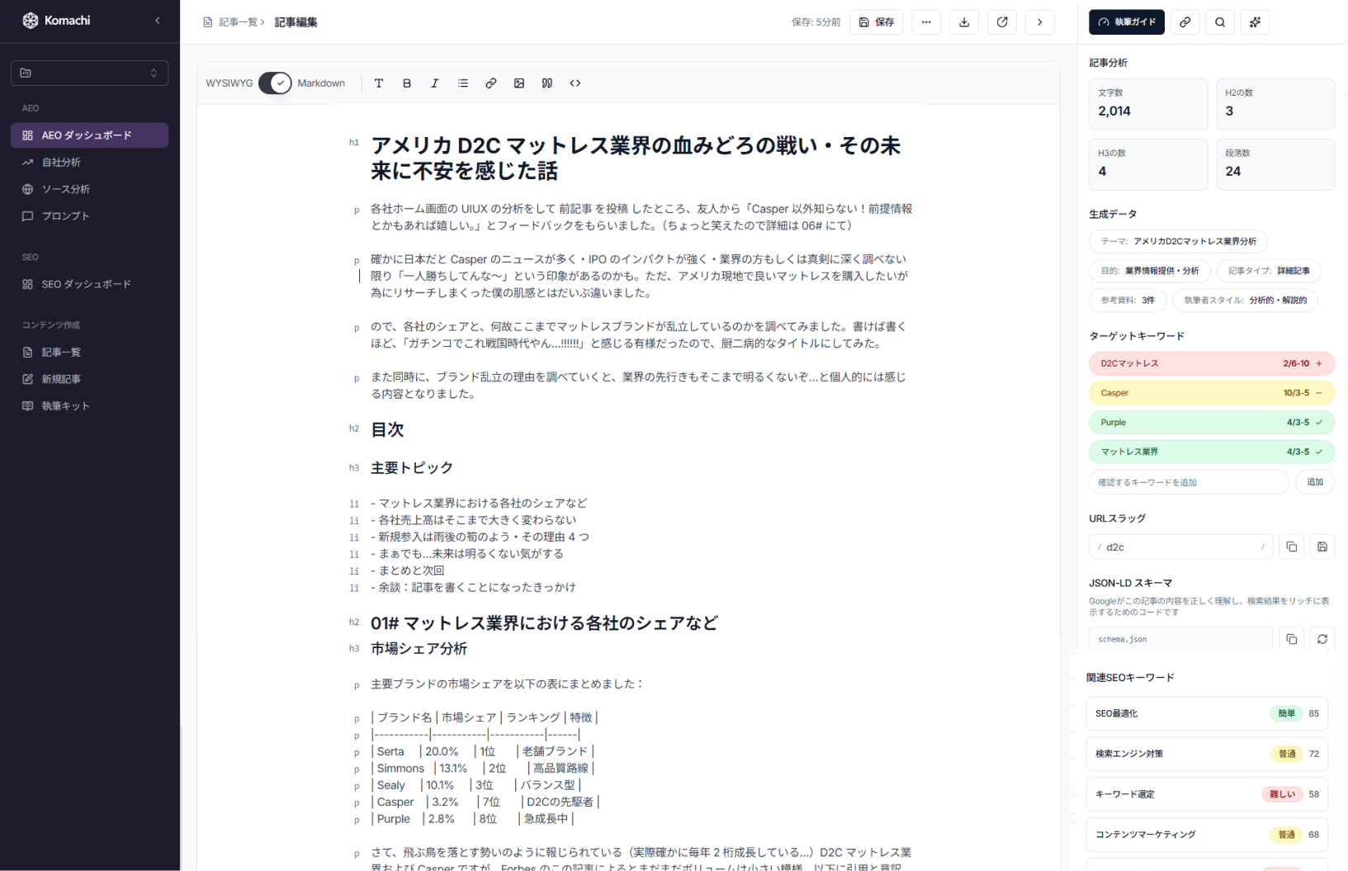The width and height of the screenshot is (1348, 871).
Task: Open AEO ダッシュボード in the sidebar
Action: click(89, 135)
